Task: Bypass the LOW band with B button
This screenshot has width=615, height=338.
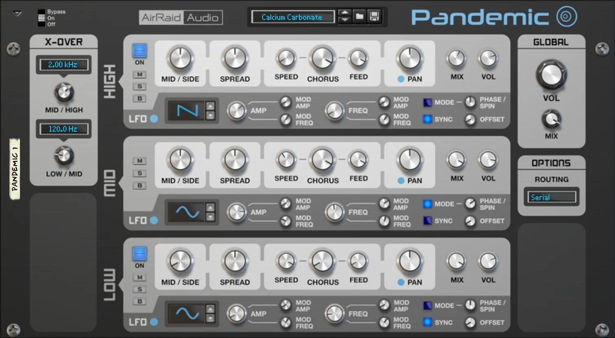Action: tap(139, 302)
